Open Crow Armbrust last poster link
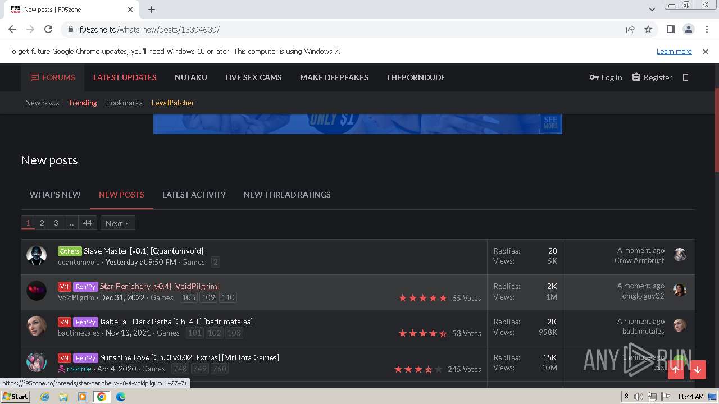 click(639, 260)
